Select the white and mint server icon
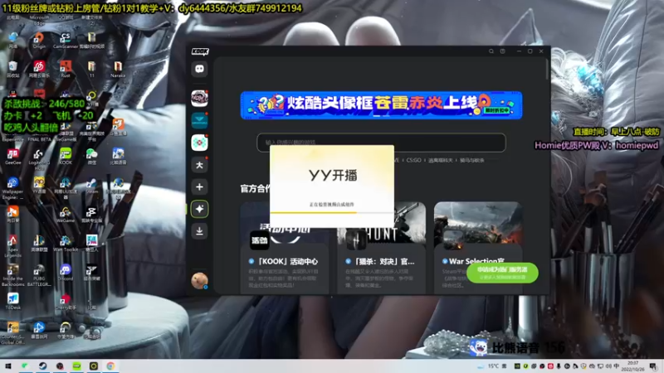Screen dimensions: 664x373 click(x=199, y=143)
